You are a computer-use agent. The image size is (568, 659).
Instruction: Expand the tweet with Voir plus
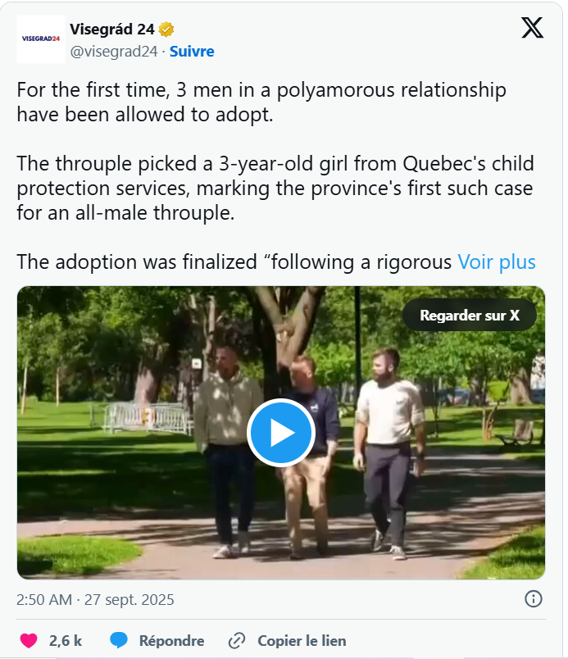(x=497, y=261)
